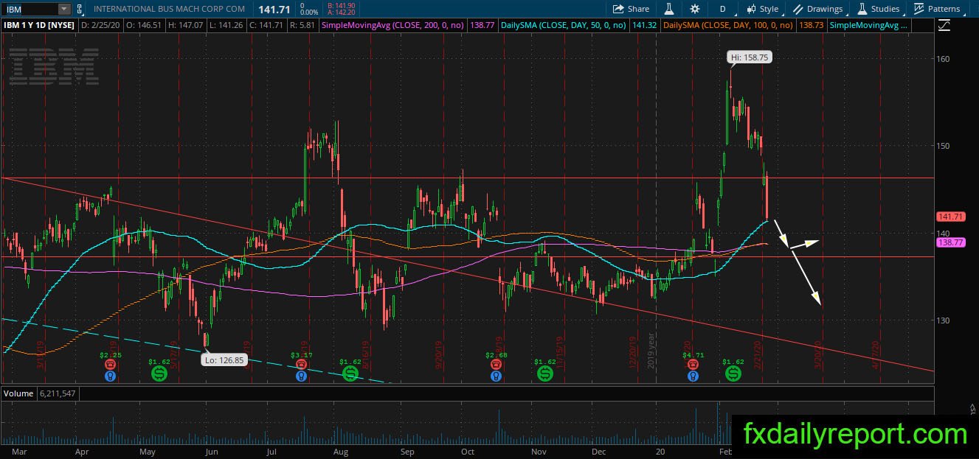Click the $4.71 earnings phone icon
979x459 pixels.
click(692, 364)
